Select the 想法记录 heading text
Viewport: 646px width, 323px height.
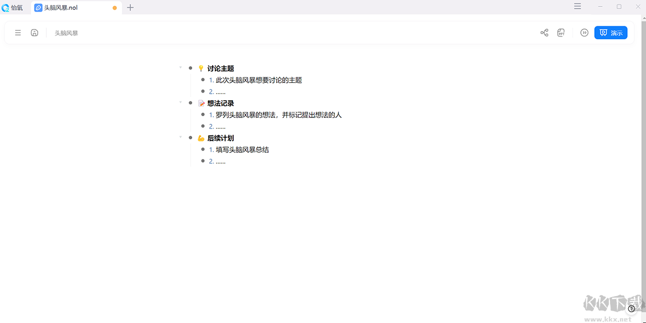click(x=221, y=103)
